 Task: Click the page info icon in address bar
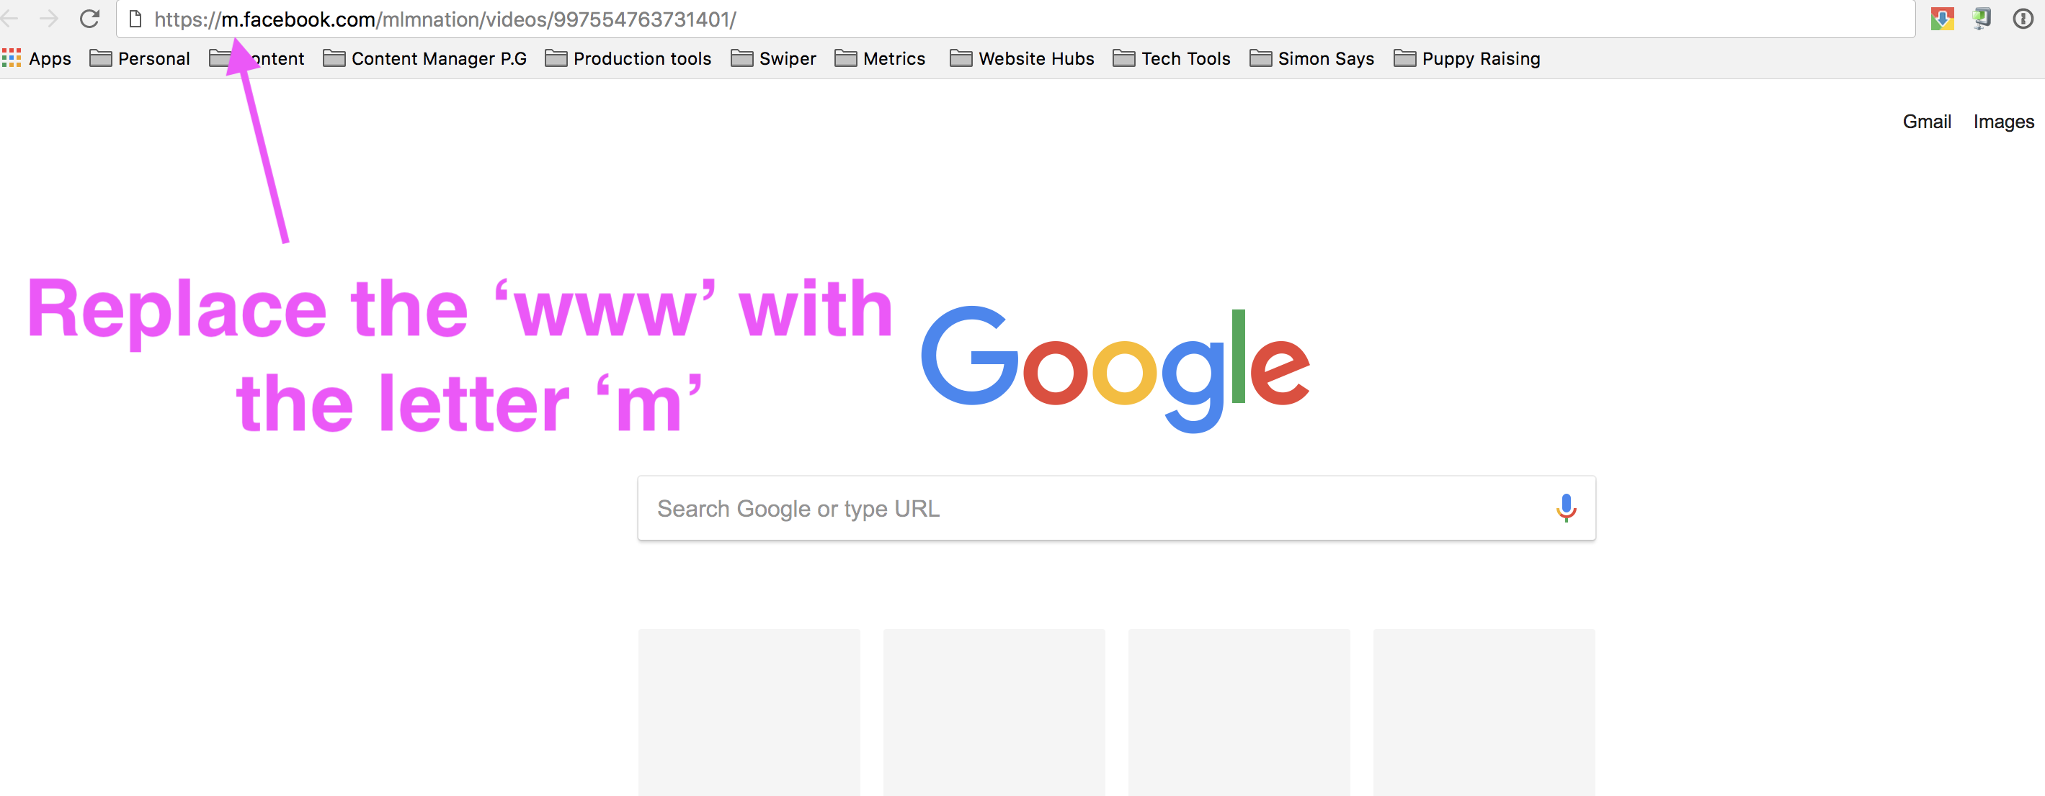point(135,19)
